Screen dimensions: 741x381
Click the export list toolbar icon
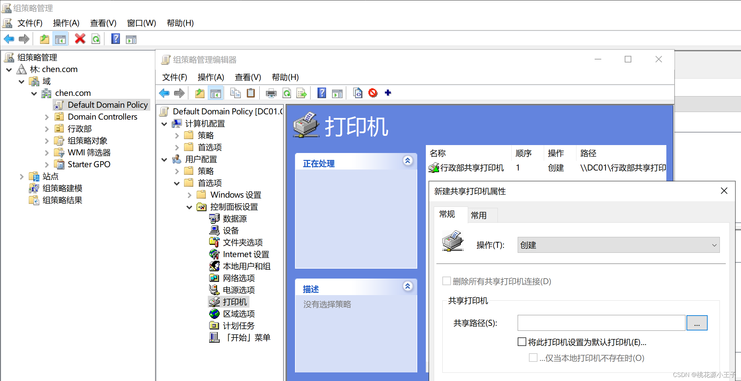click(x=302, y=93)
